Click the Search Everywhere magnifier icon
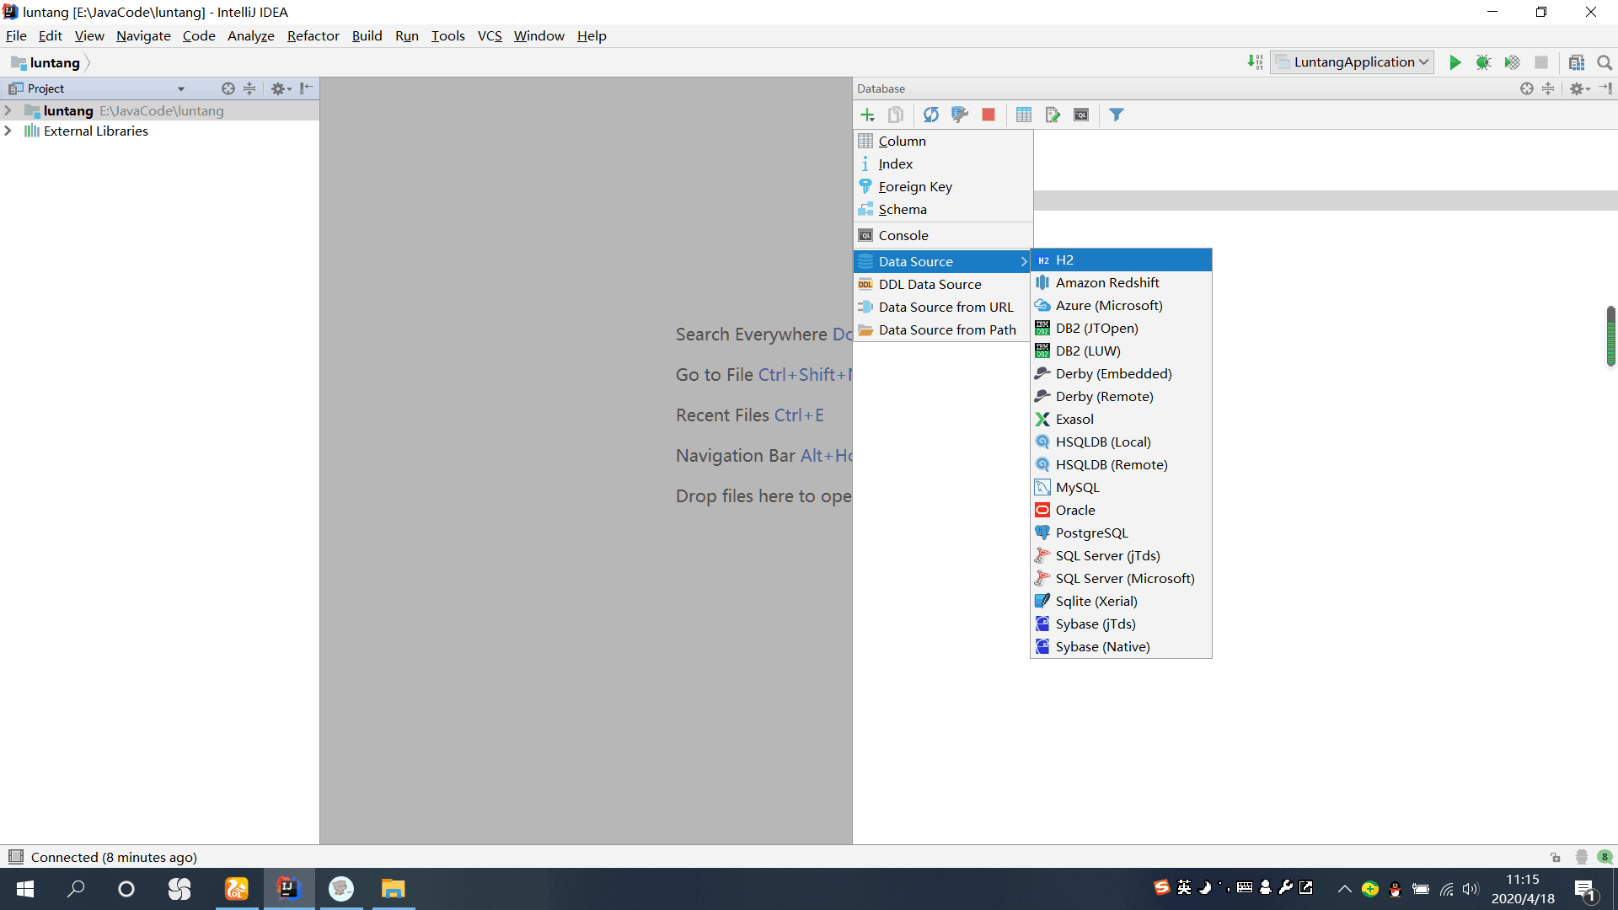Viewport: 1618px width, 910px height. click(1605, 62)
